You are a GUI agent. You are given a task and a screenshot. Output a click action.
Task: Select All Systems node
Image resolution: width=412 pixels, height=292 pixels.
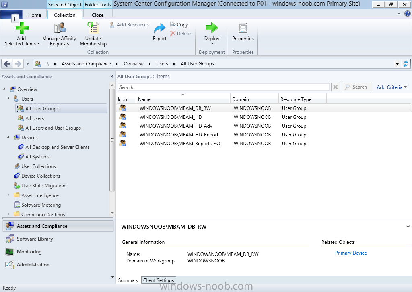34,156
